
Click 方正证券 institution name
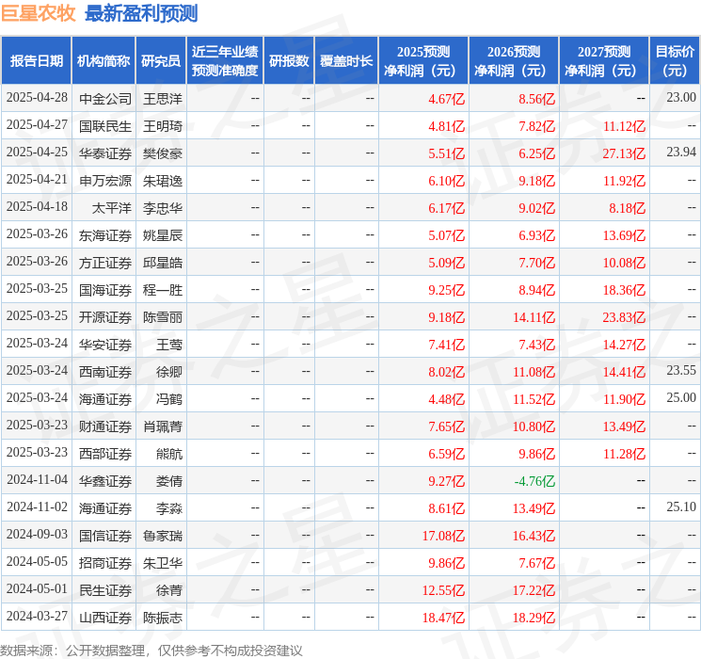click(105, 263)
